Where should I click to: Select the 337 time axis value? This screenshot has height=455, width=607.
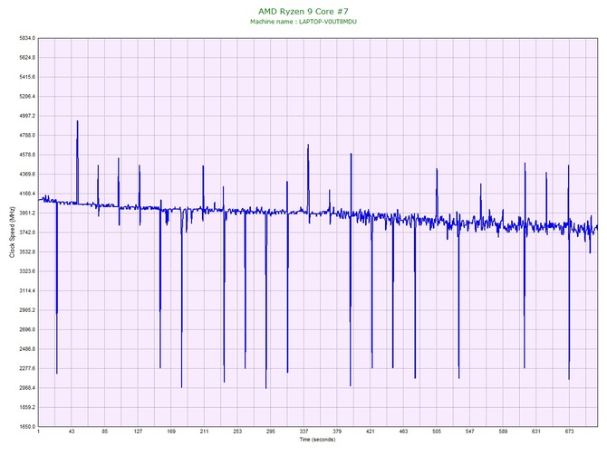(x=303, y=431)
